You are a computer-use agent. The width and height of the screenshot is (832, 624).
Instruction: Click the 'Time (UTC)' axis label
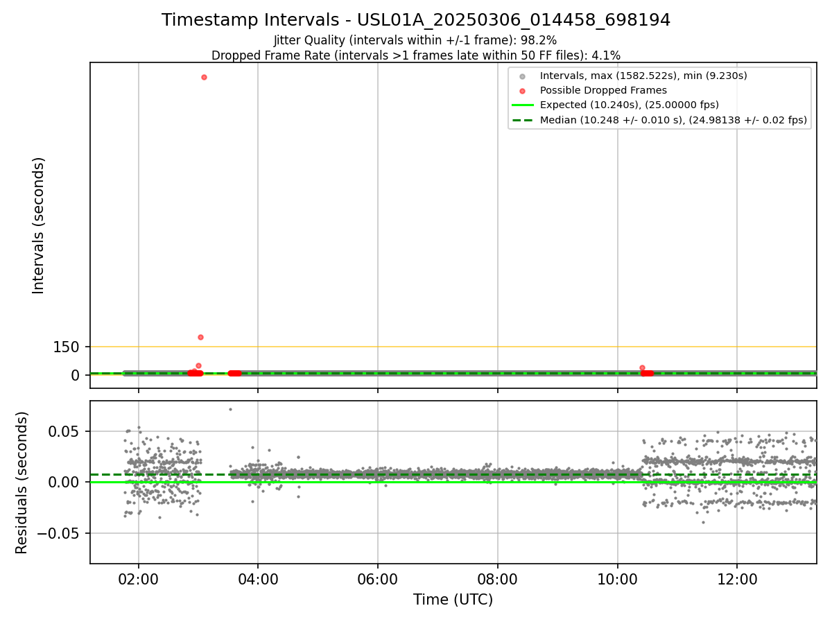click(x=453, y=600)
